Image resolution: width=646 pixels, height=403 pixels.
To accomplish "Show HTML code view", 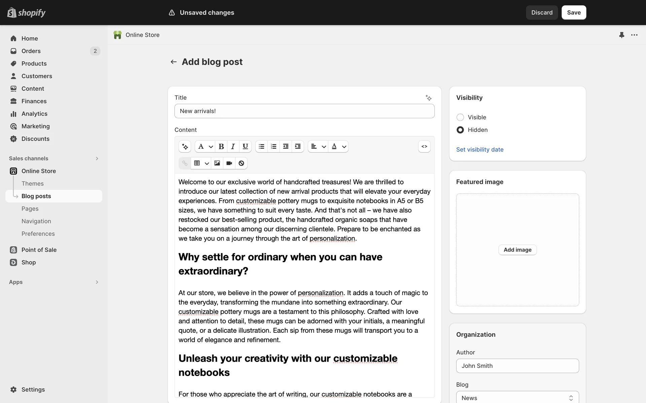I will (424, 146).
